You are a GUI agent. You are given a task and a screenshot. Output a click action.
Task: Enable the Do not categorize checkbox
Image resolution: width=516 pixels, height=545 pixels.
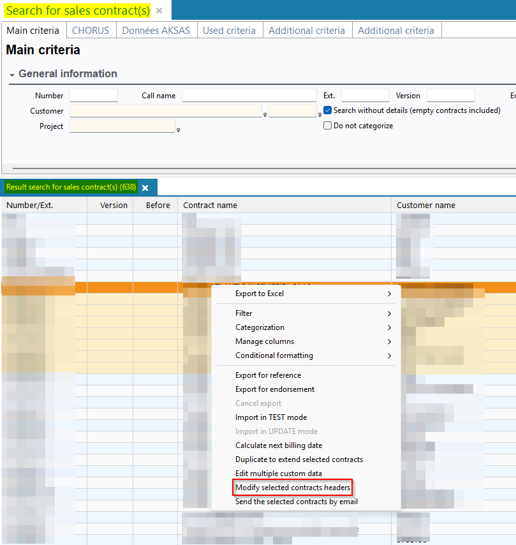pyautogui.click(x=328, y=126)
